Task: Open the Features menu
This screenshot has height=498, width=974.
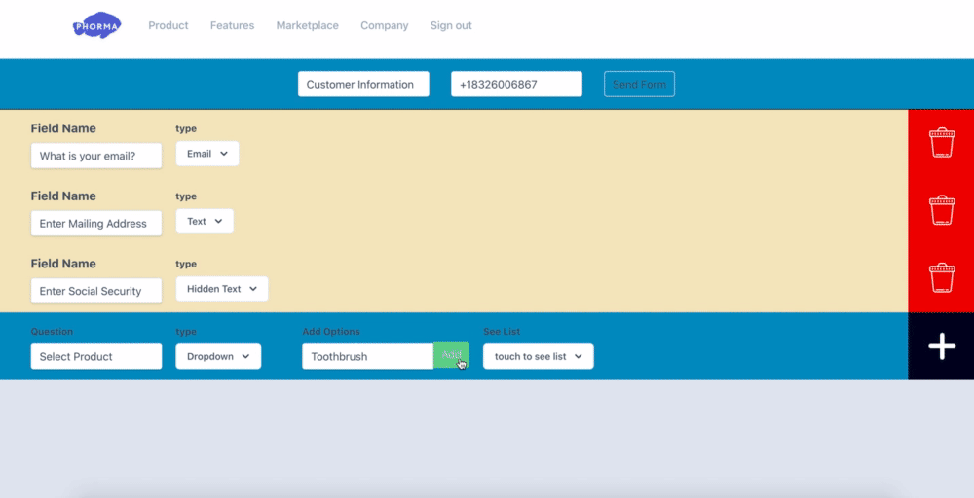Action: click(x=233, y=25)
